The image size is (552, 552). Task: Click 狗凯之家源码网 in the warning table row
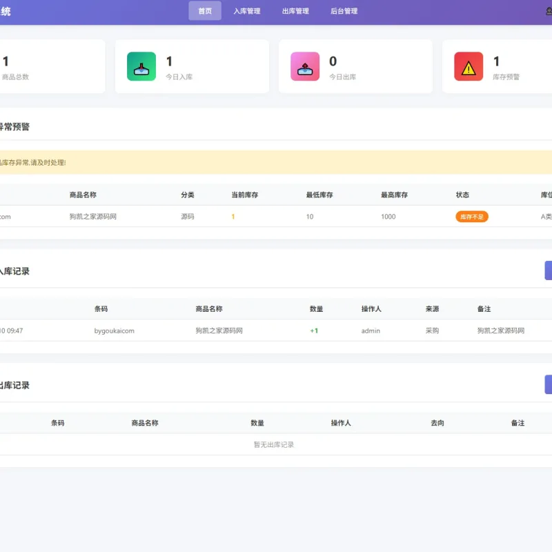[93, 217]
